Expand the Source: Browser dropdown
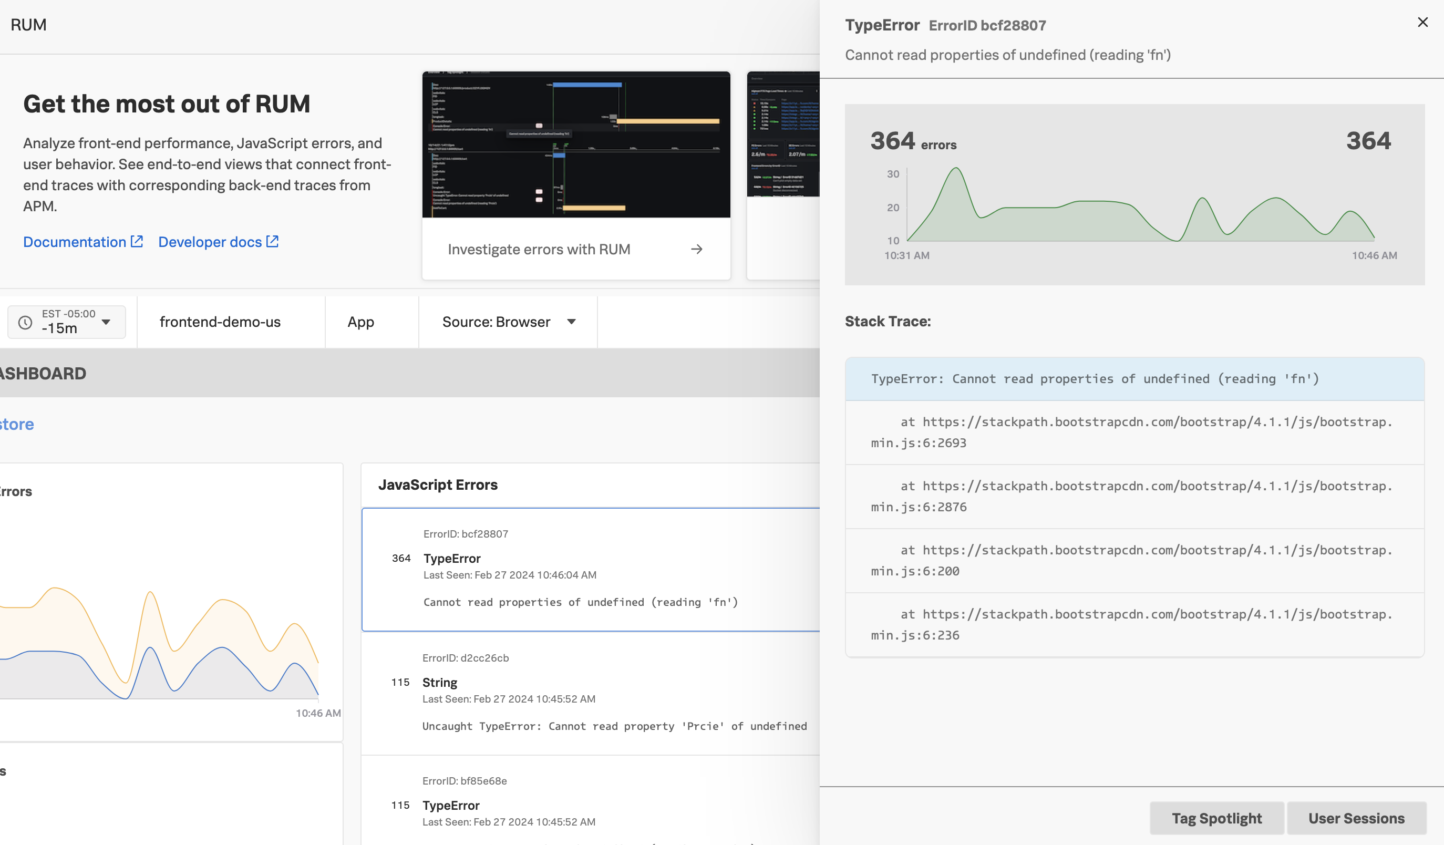This screenshot has width=1444, height=845. [x=571, y=322]
